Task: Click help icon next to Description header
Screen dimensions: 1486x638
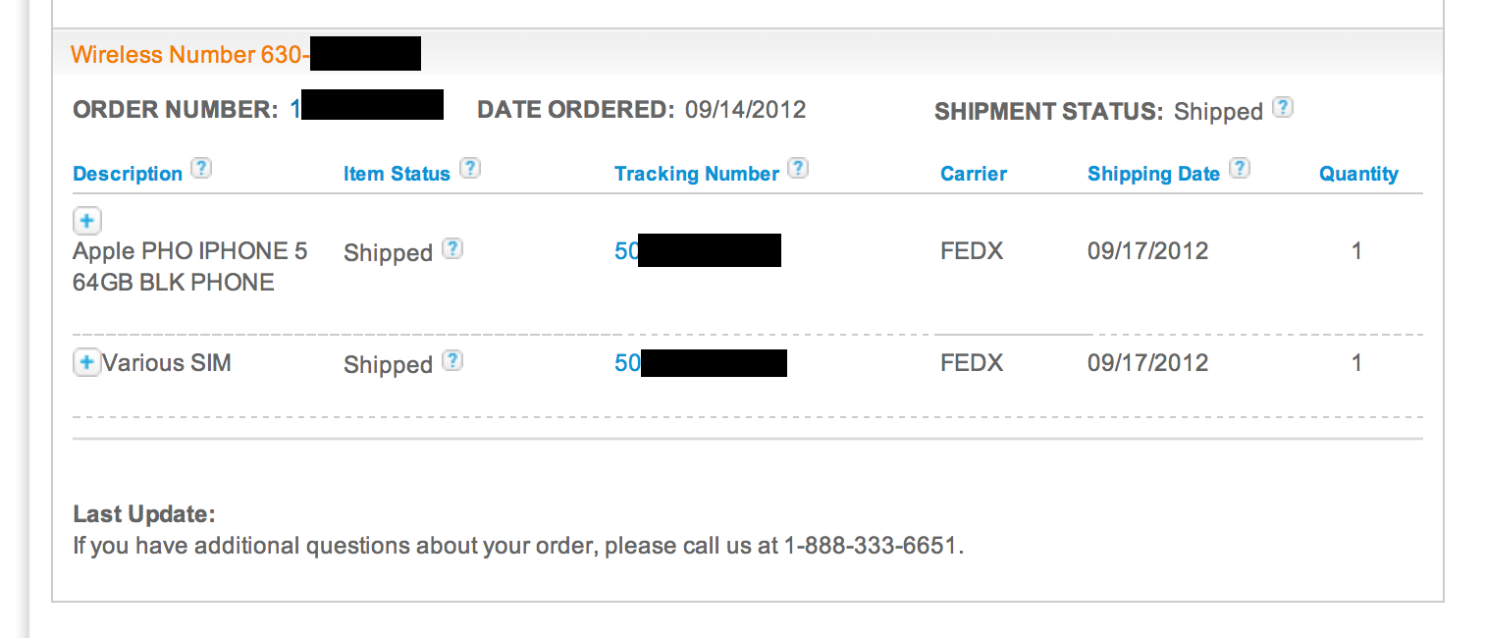Action: [200, 169]
